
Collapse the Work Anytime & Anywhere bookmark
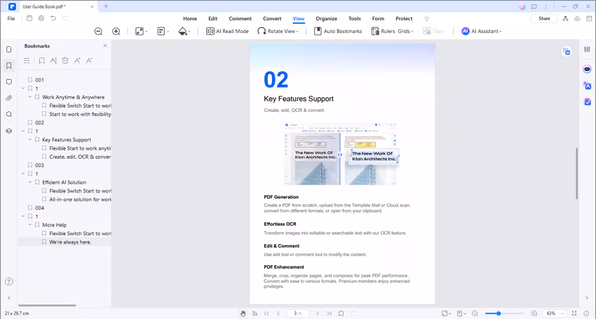click(30, 97)
